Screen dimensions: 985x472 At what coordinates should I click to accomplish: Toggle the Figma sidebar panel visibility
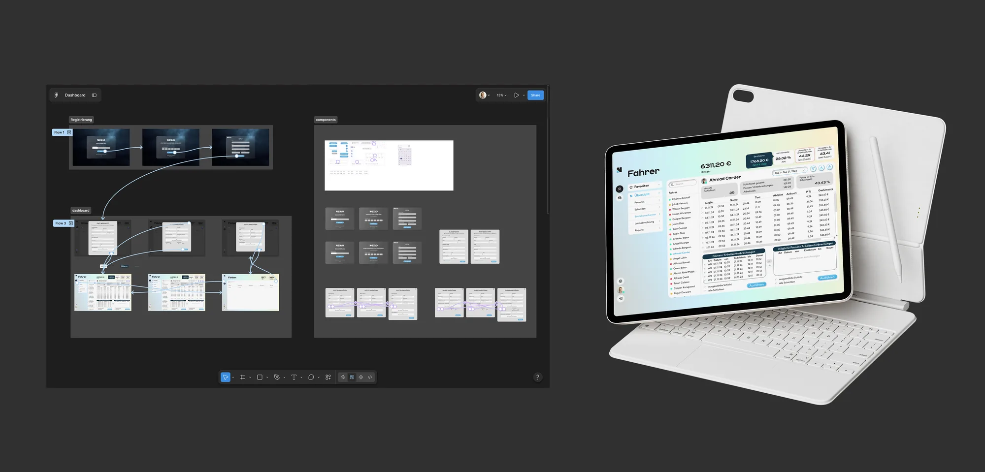94,95
